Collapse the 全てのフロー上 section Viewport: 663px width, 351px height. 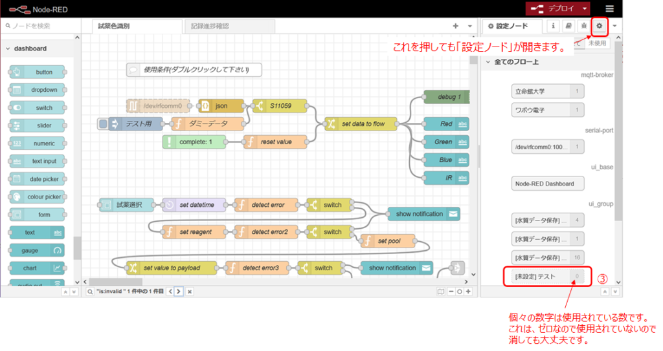[488, 62]
